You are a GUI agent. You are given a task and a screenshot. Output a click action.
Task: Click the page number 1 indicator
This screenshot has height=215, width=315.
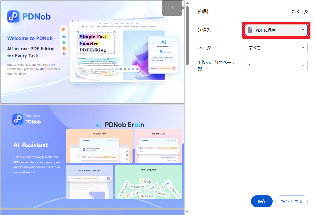point(172,8)
